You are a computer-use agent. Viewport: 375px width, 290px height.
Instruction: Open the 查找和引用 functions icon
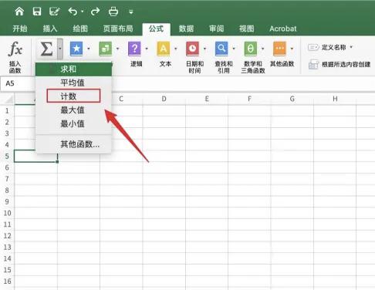click(221, 49)
